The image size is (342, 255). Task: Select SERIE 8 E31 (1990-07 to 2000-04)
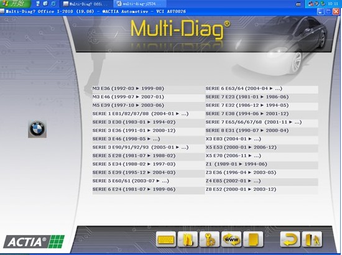point(262,131)
